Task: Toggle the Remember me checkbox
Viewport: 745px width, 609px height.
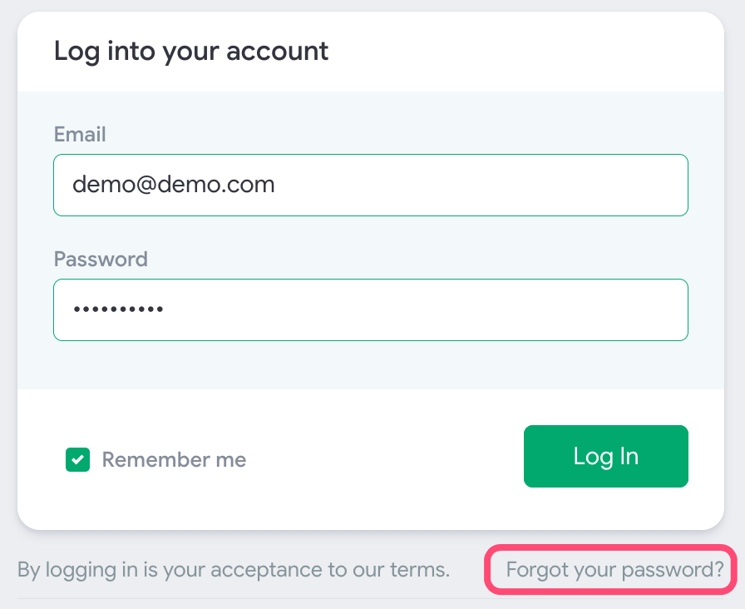Action: [77, 459]
